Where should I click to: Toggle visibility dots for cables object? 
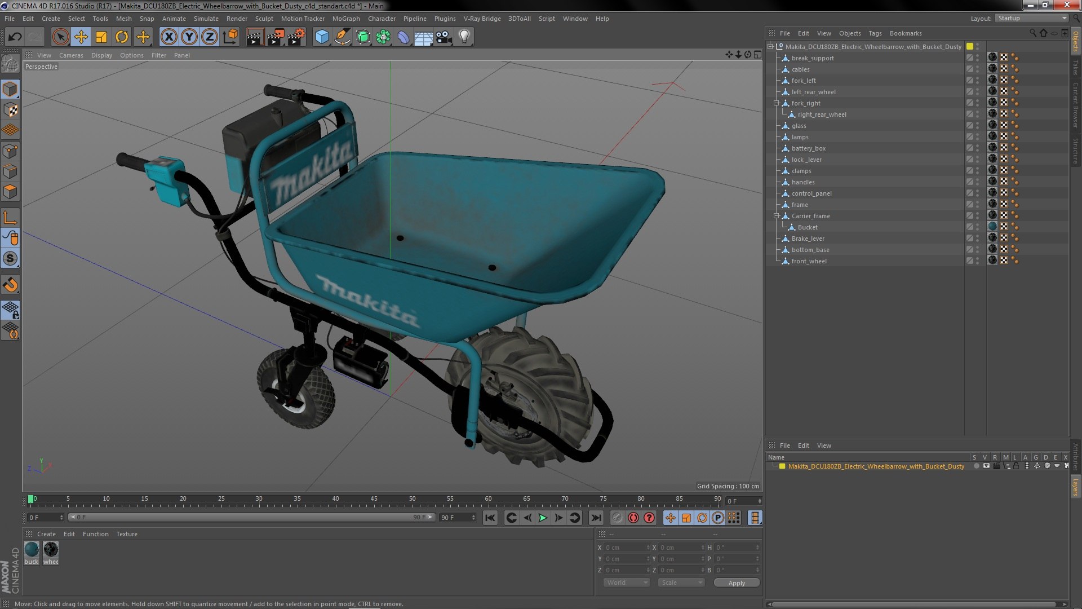(x=978, y=69)
